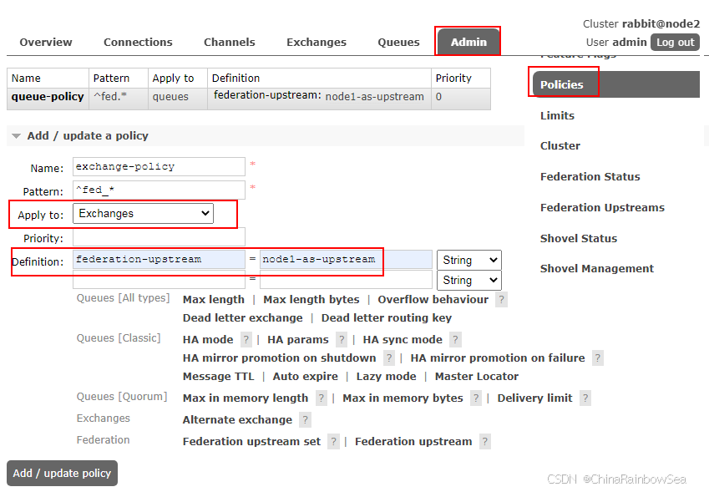Screen dimensions: 709x492
Task: Switch to the Exchanges tab
Action: pos(317,42)
